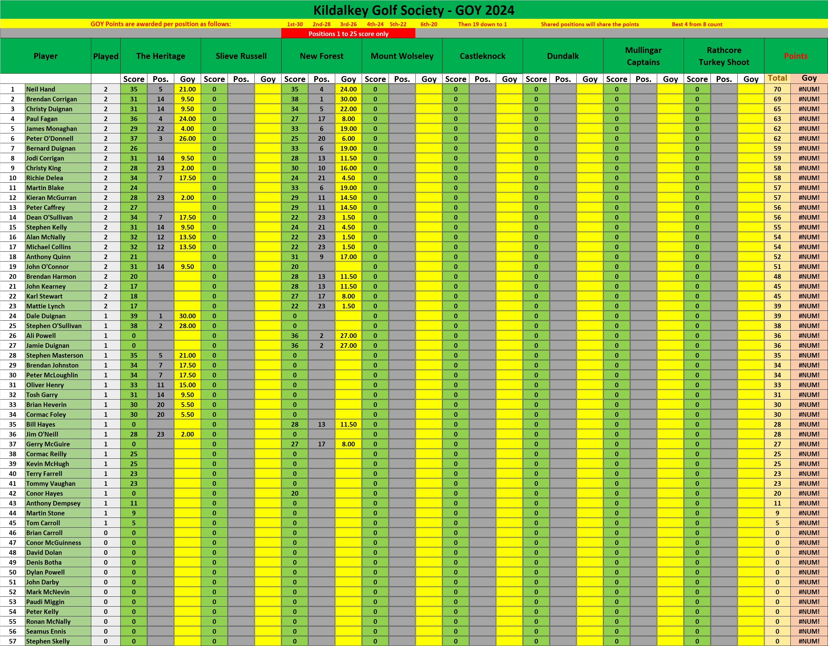Viewport: 828px width, 646px height.
Task: Select player name Anthony Quinn
Action: 58,256
